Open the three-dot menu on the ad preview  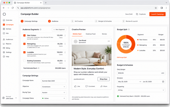pyautogui.click(x=109, y=41)
